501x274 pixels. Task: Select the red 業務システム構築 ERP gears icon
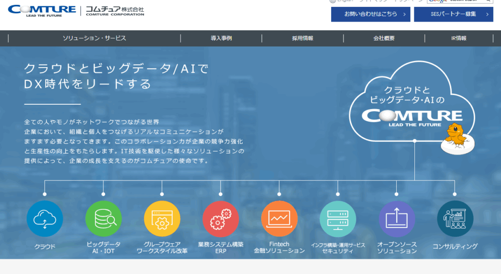[x=221, y=219]
